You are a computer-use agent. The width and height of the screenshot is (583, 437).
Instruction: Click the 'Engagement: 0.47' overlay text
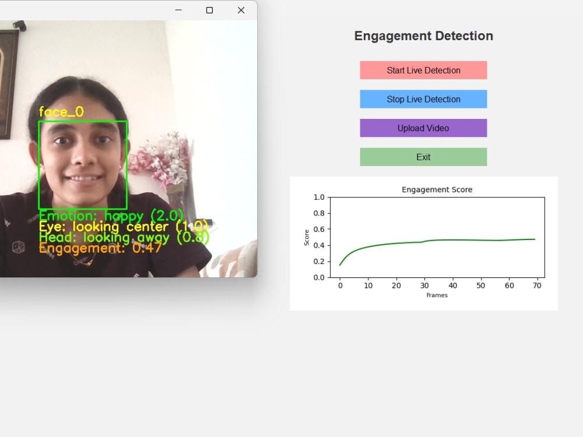[x=100, y=248]
